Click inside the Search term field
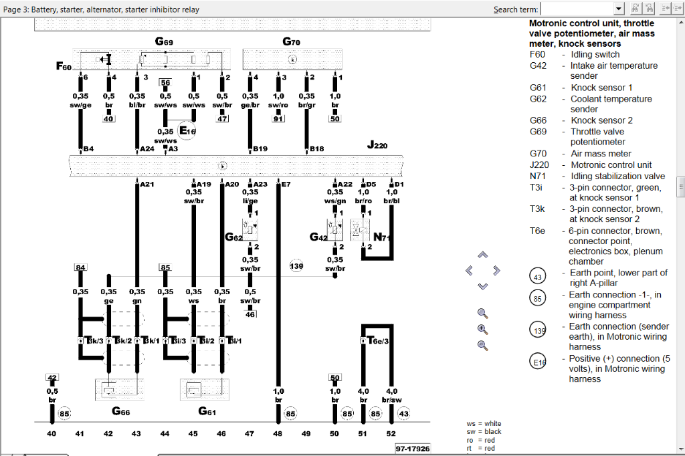Screen dimensions: 685x456 (576, 9)
